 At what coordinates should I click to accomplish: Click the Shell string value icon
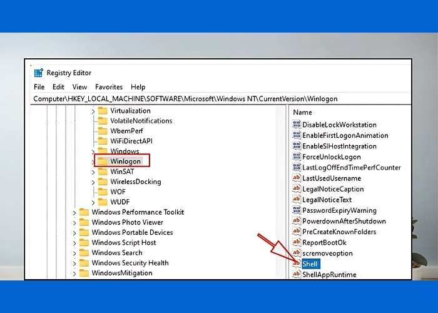(x=297, y=264)
